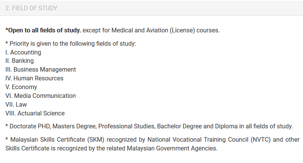
Task: Click the 'Professional Studies' text
Action: pos(127,126)
